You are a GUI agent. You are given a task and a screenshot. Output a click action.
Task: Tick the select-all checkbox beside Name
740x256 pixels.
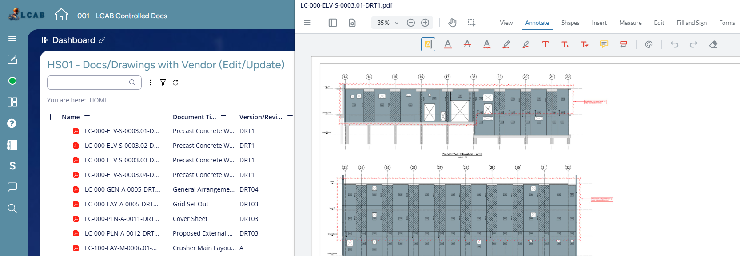(x=53, y=117)
